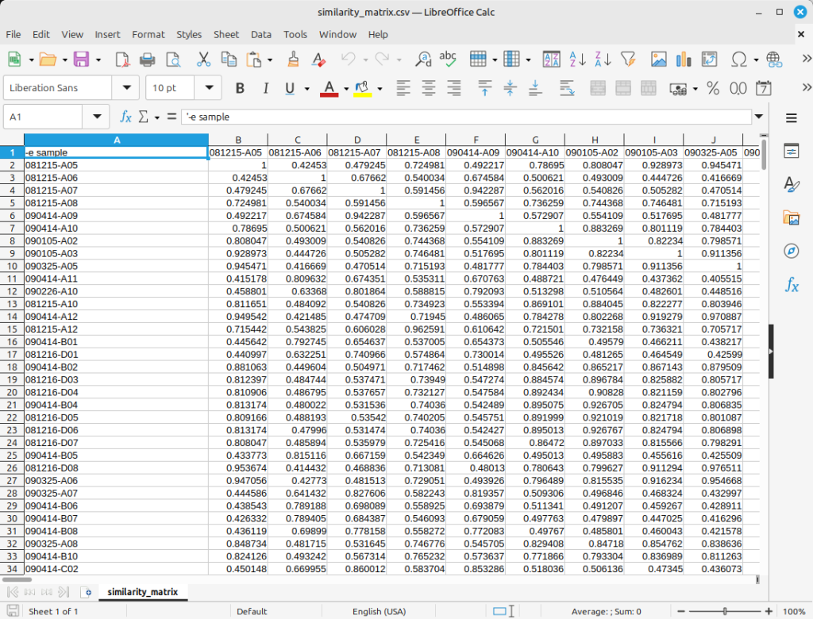
Task: Toggle Center Horizontally alignment
Action: [429, 88]
